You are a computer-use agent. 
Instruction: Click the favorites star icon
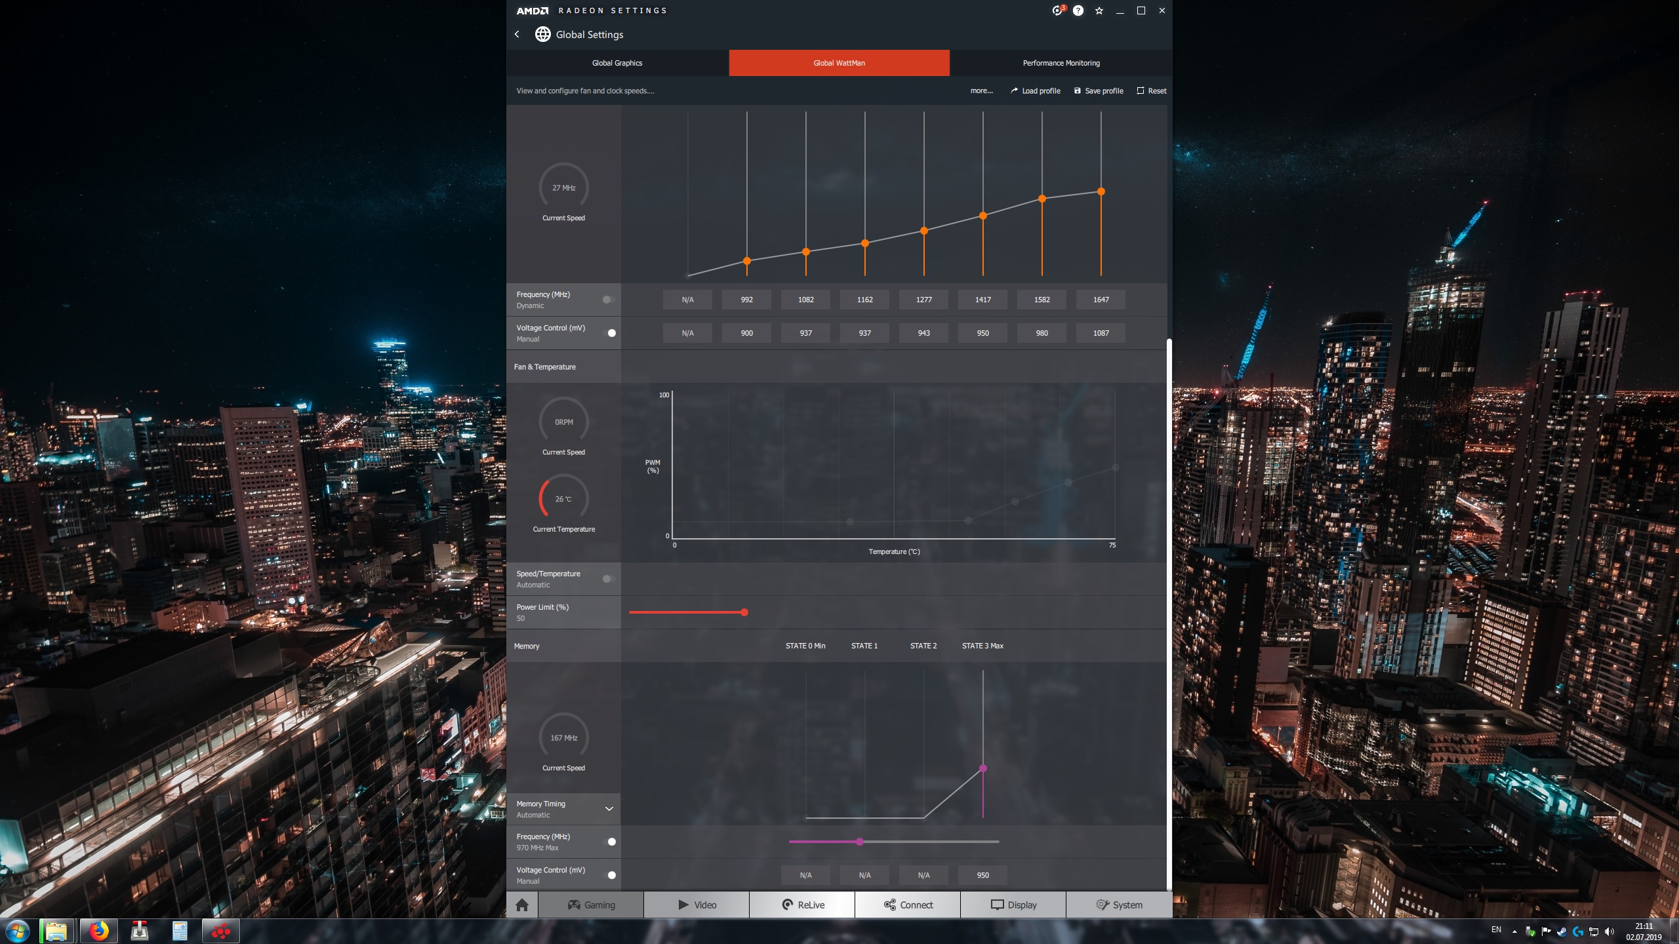[x=1099, y=10]
